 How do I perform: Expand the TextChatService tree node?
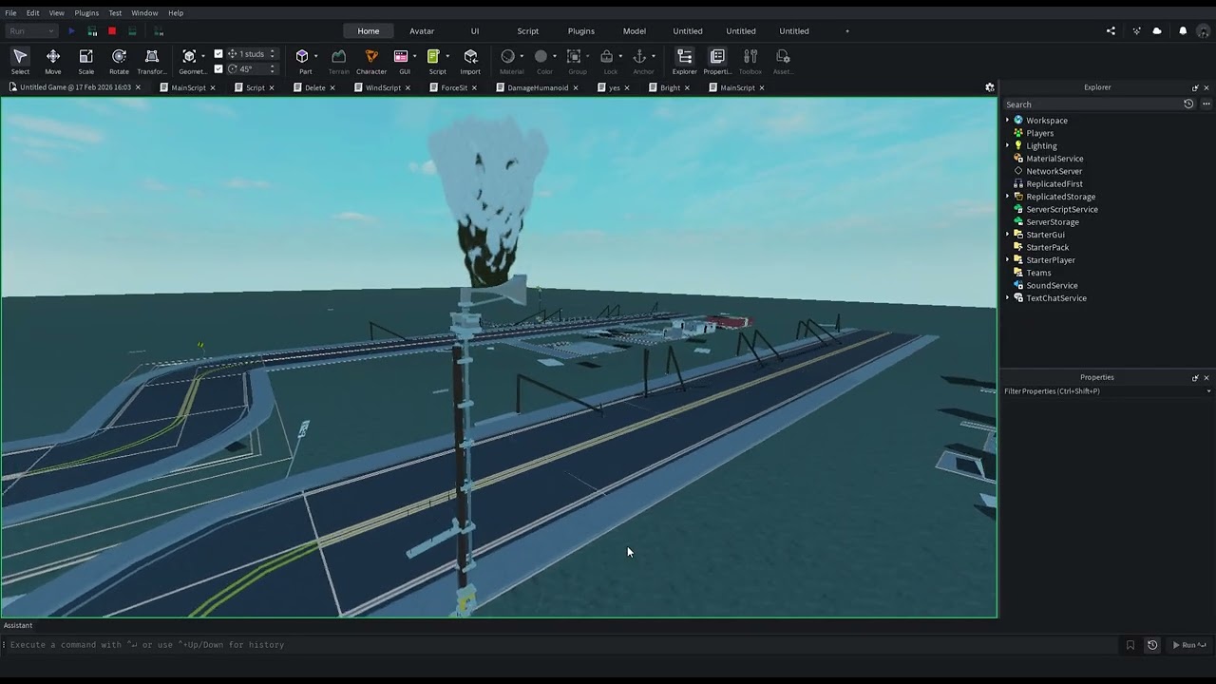[1008, 298]
